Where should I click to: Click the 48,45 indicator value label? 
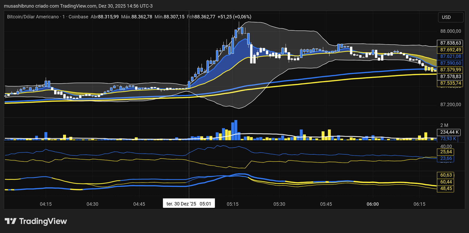coord(446,189)
